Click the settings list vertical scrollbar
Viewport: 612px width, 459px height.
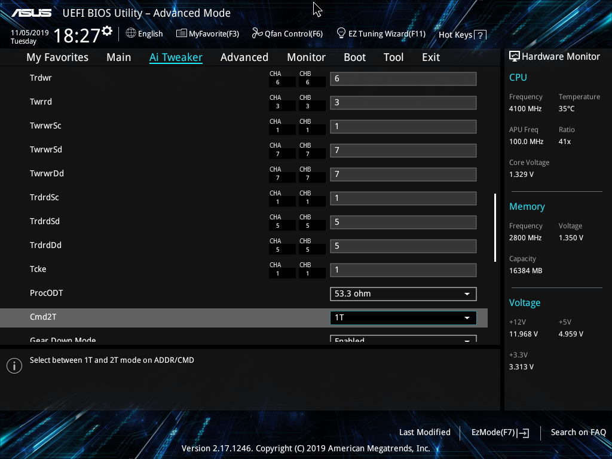click(495, 228)
